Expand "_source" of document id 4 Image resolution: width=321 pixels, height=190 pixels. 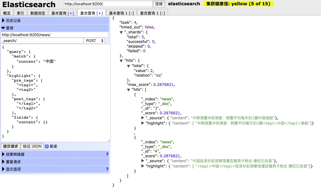click(x=143, y=161)
